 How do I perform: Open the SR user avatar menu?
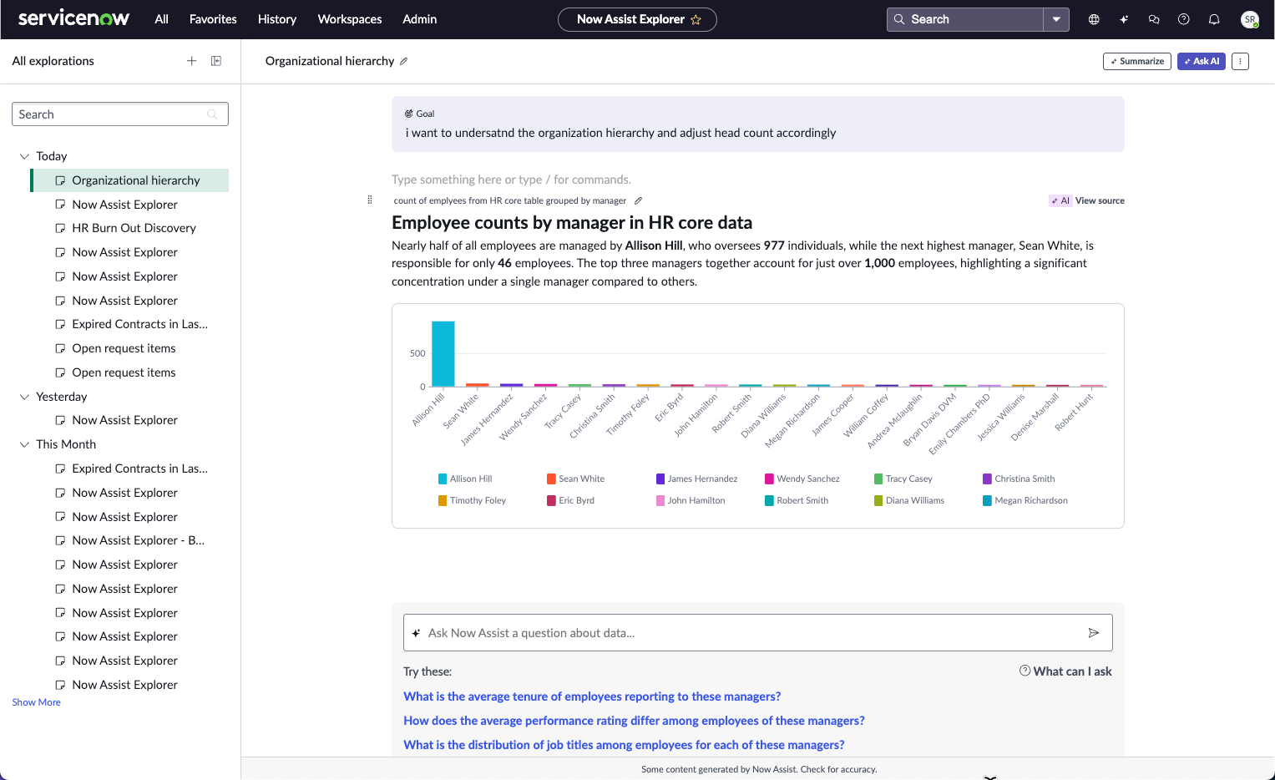pyautogui.click(x=1250, y=19)
